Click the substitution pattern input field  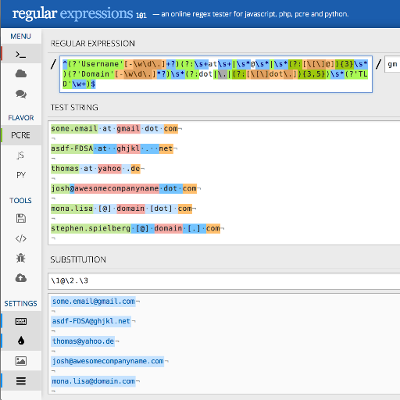pyautogui.click(x=224, y=281)
